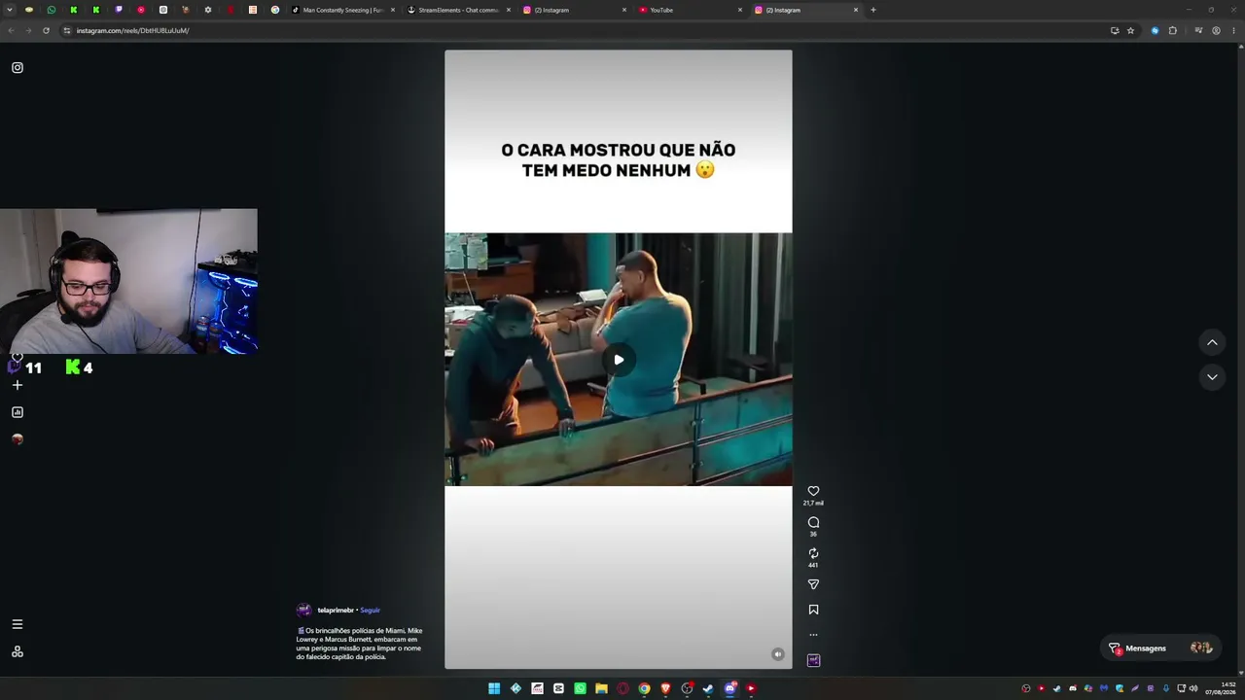Reload the Instagram page
Image resolution: width=1245 pixels, height=700 pixels.
(46, 30)
